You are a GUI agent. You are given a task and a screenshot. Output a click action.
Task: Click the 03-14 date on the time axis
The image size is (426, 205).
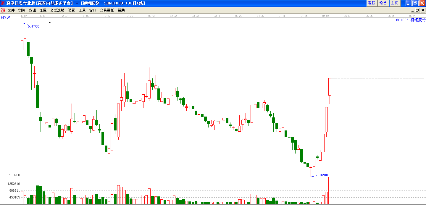click(217, 16)
